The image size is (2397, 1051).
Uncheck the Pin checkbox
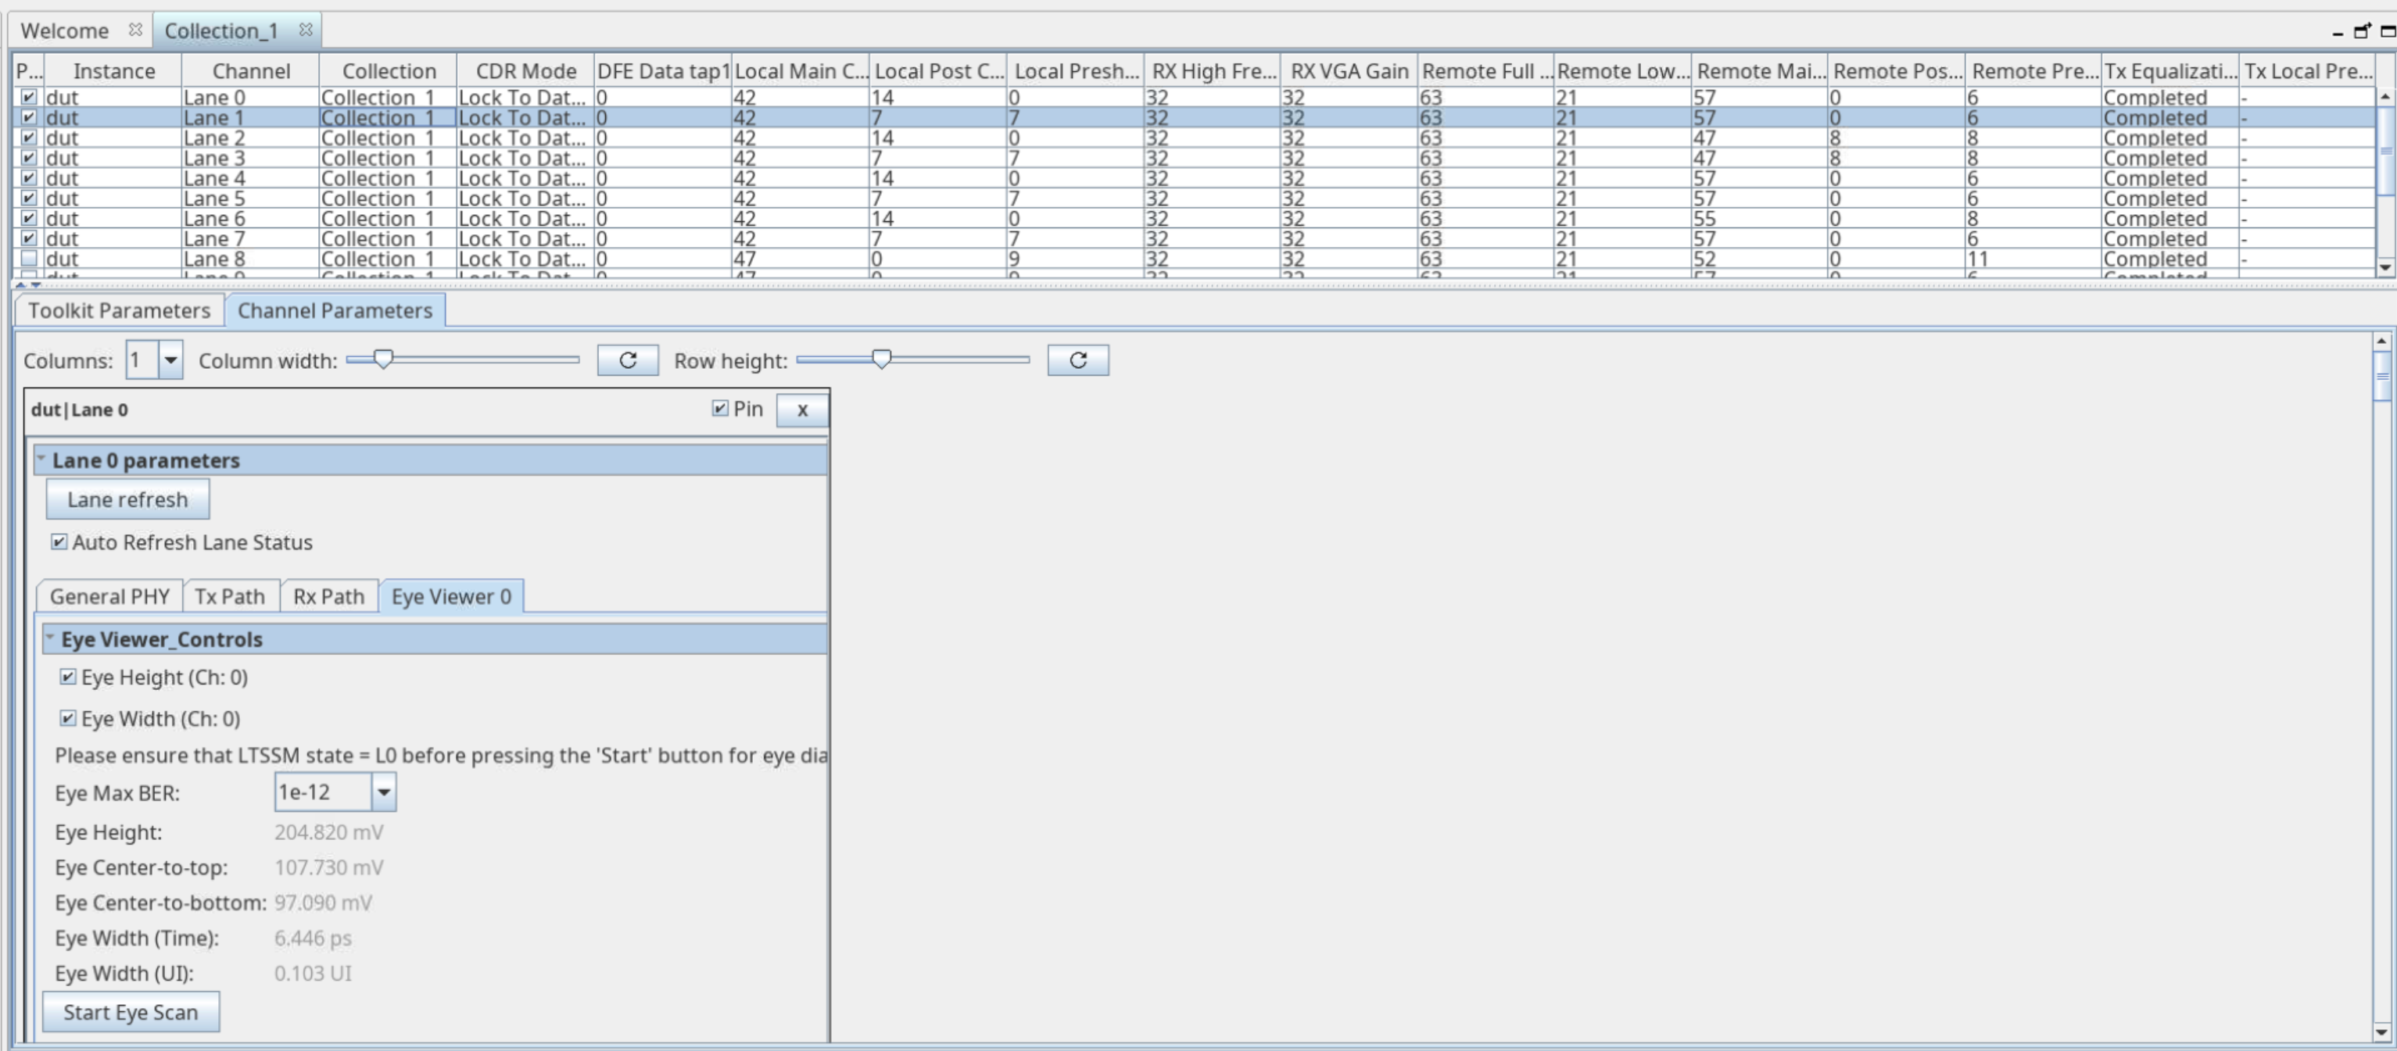pyautogui.click(x=719, y=409)
